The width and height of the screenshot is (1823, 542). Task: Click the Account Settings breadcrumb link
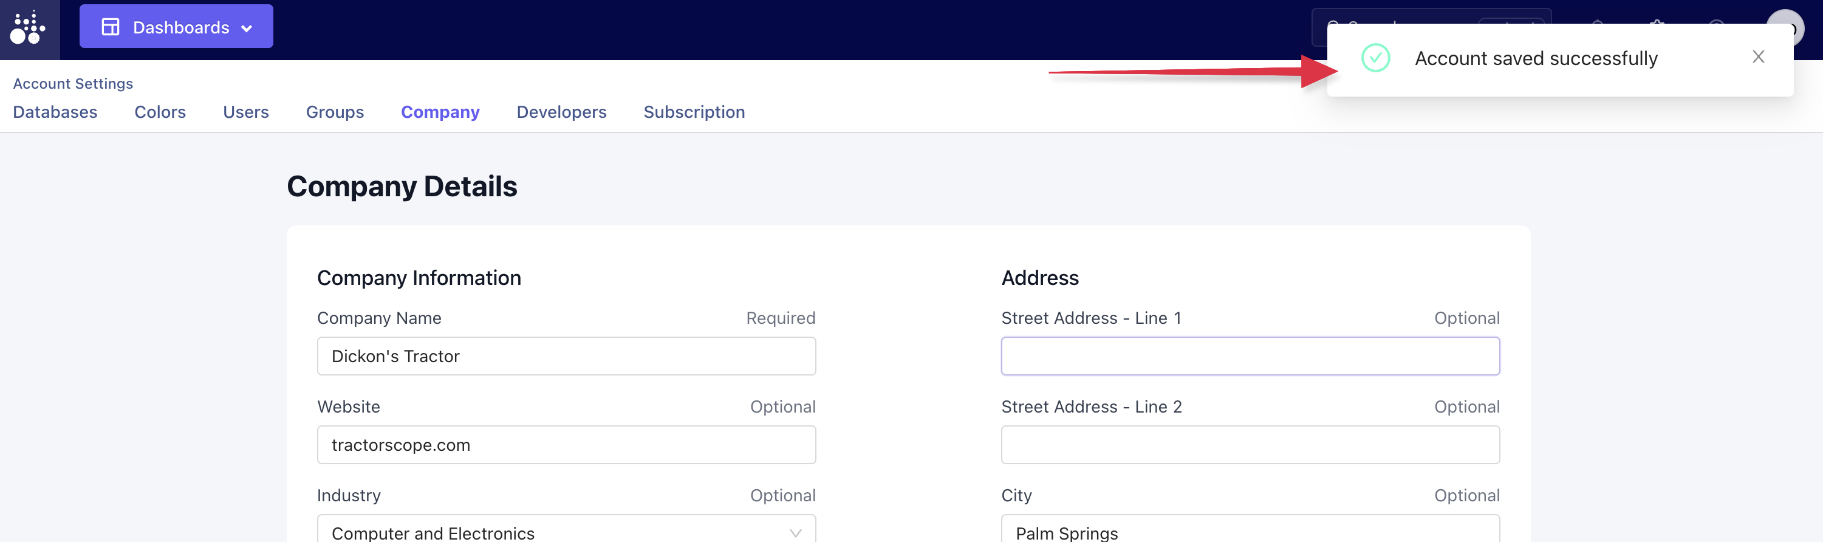pos(73,83)
